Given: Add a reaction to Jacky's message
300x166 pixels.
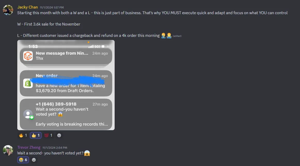Looking at the screenshot, I should pos(59,135).
